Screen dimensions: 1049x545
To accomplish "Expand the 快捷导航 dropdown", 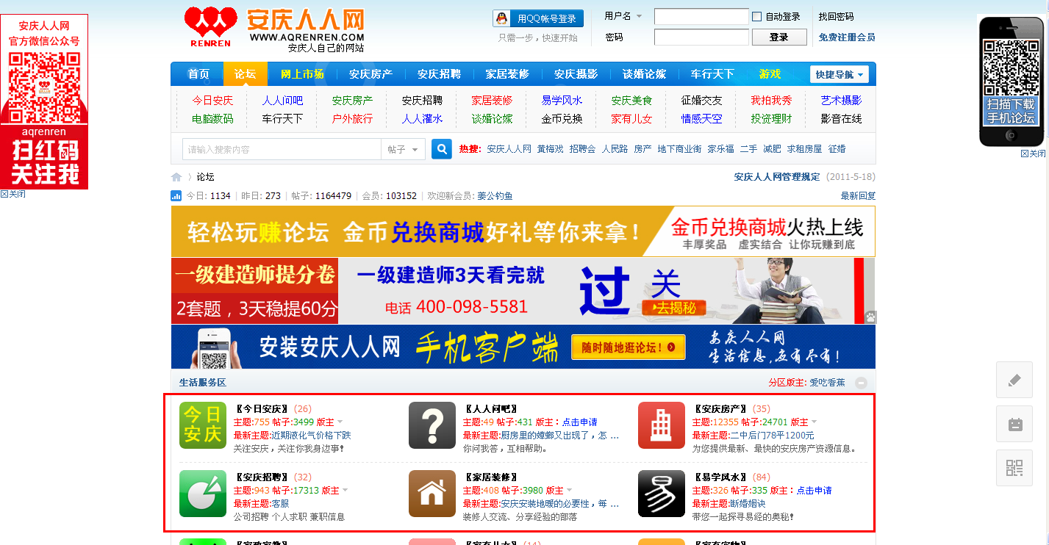I will (x=839, y=74).
